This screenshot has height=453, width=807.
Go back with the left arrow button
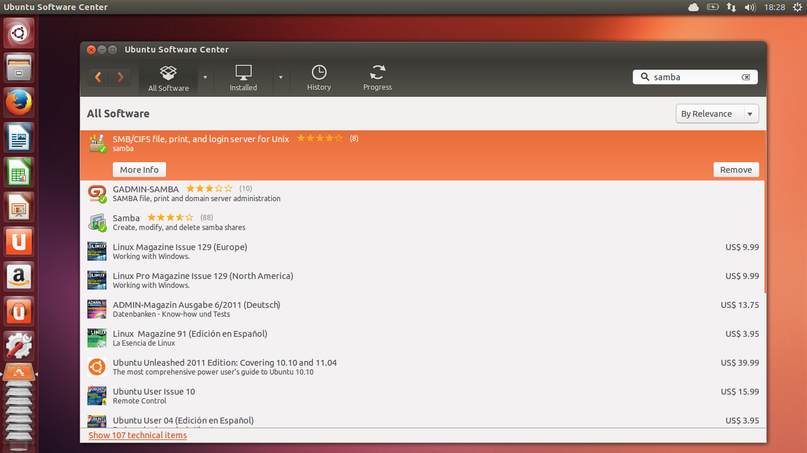[99, 77]
